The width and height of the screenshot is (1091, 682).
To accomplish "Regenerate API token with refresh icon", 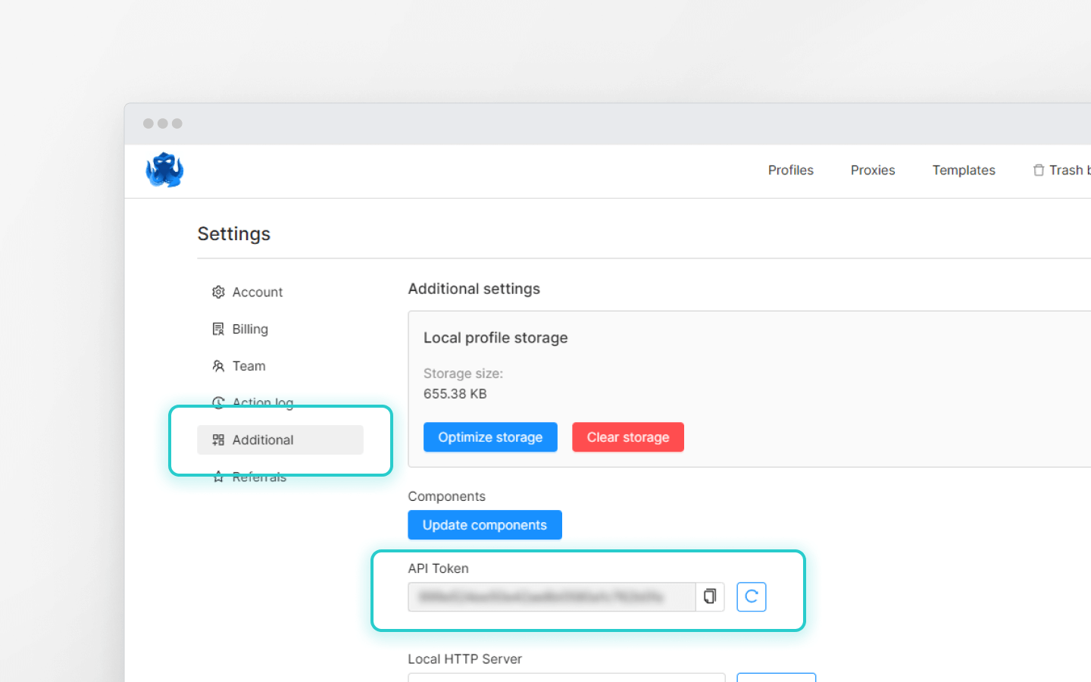I will (752, 597).
